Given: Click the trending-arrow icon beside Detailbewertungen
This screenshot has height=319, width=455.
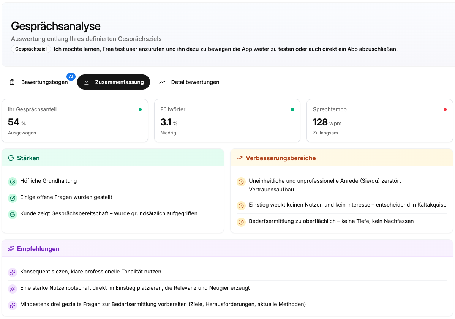Looking at the screenshot, I should [163, 82].
